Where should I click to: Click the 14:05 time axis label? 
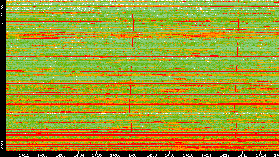(97, 155)
